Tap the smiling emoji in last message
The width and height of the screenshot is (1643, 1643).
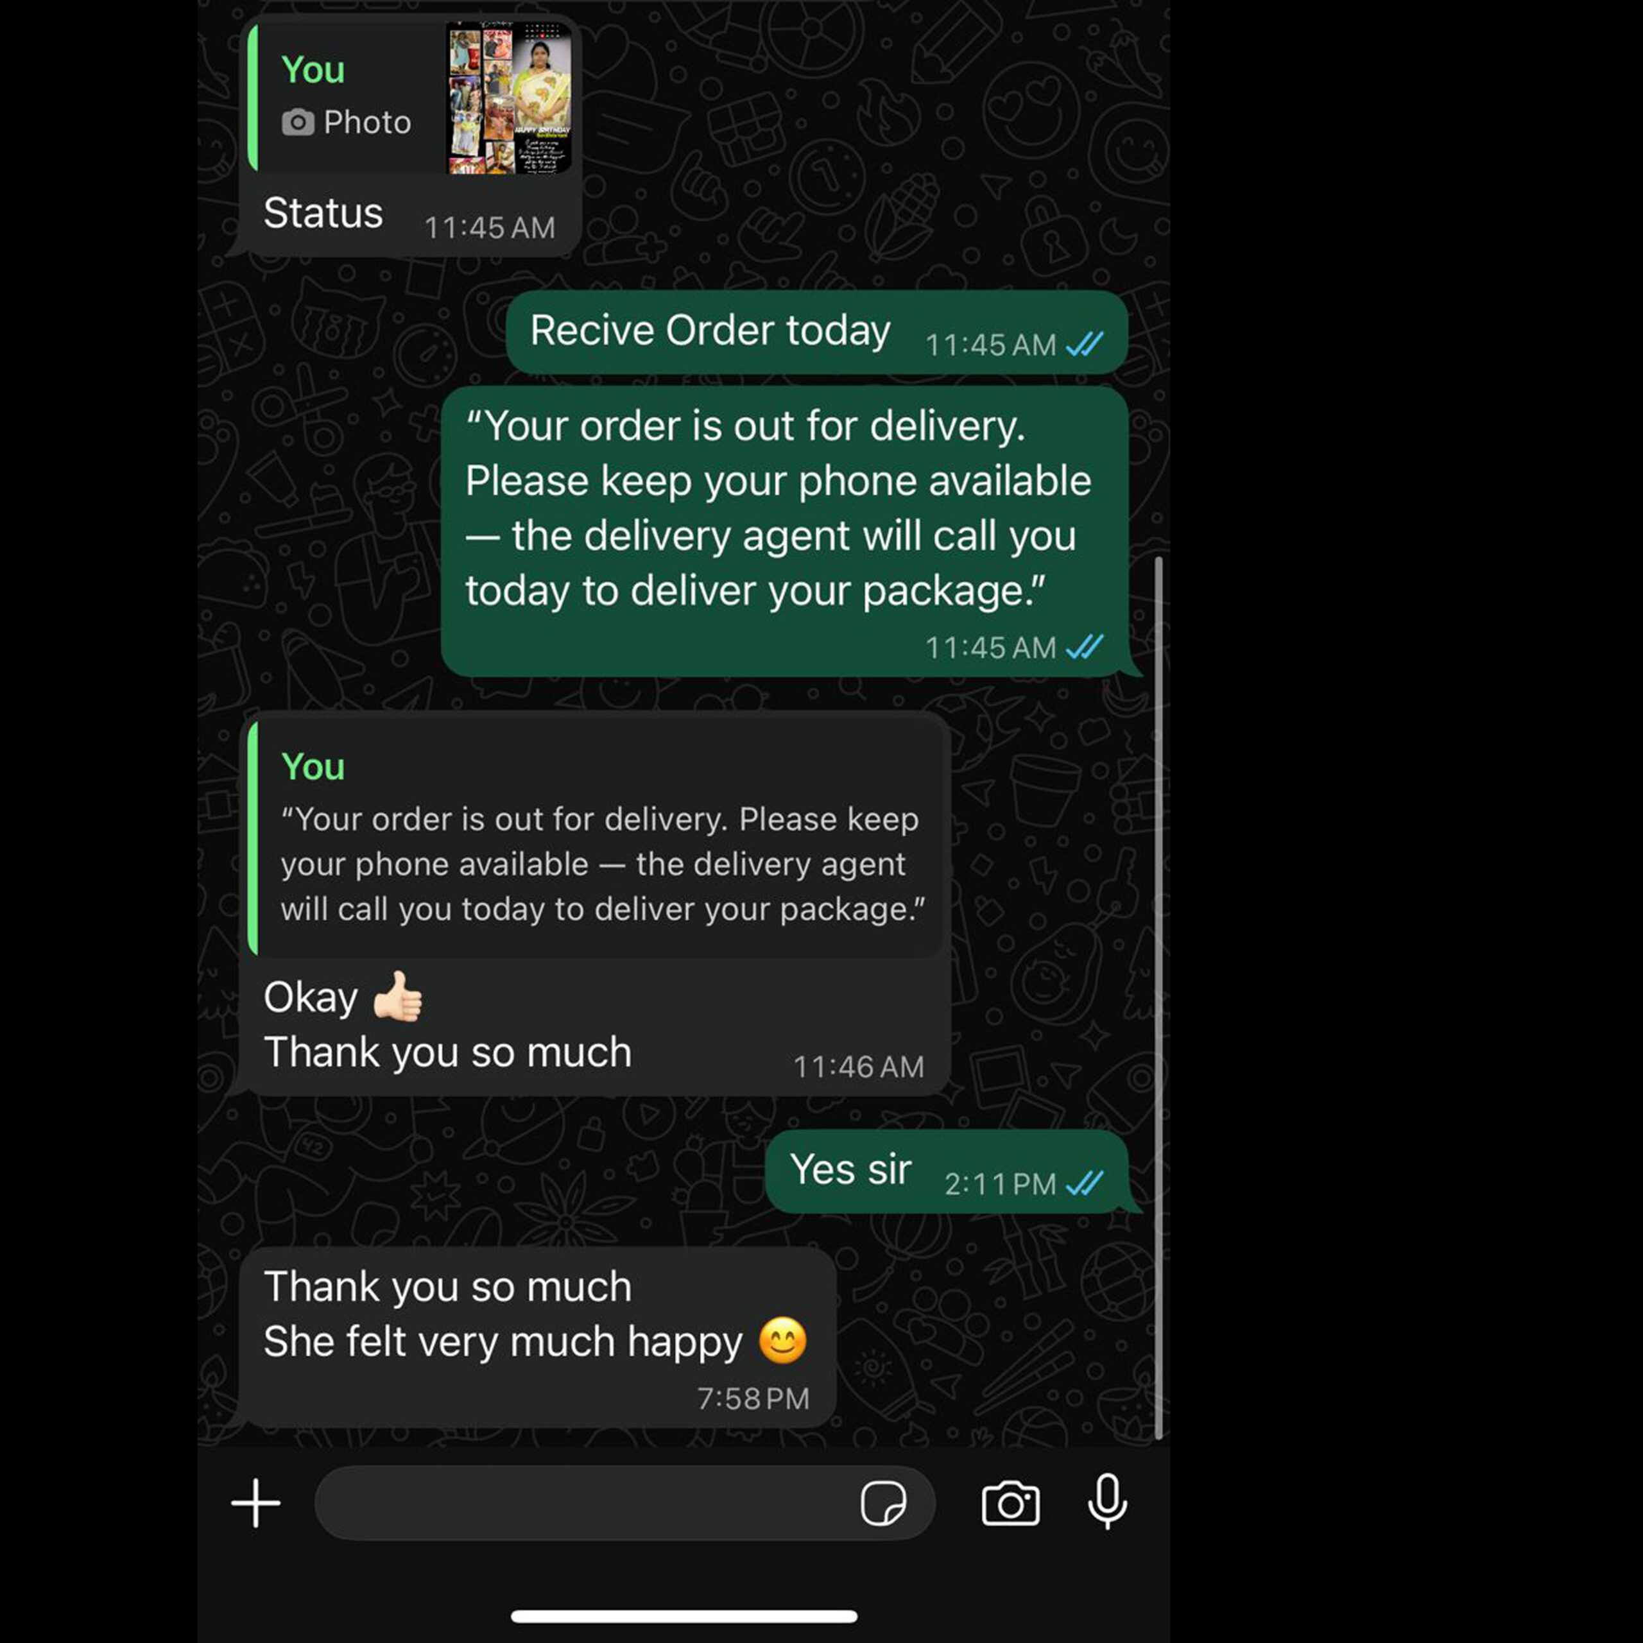point(782,1341)
